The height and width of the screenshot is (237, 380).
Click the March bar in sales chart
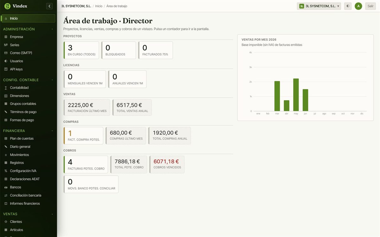277,96
